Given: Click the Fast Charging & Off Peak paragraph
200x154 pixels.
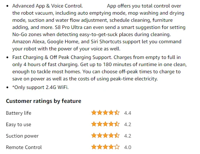Looking at the screenshot, I should tap(100, 68).
